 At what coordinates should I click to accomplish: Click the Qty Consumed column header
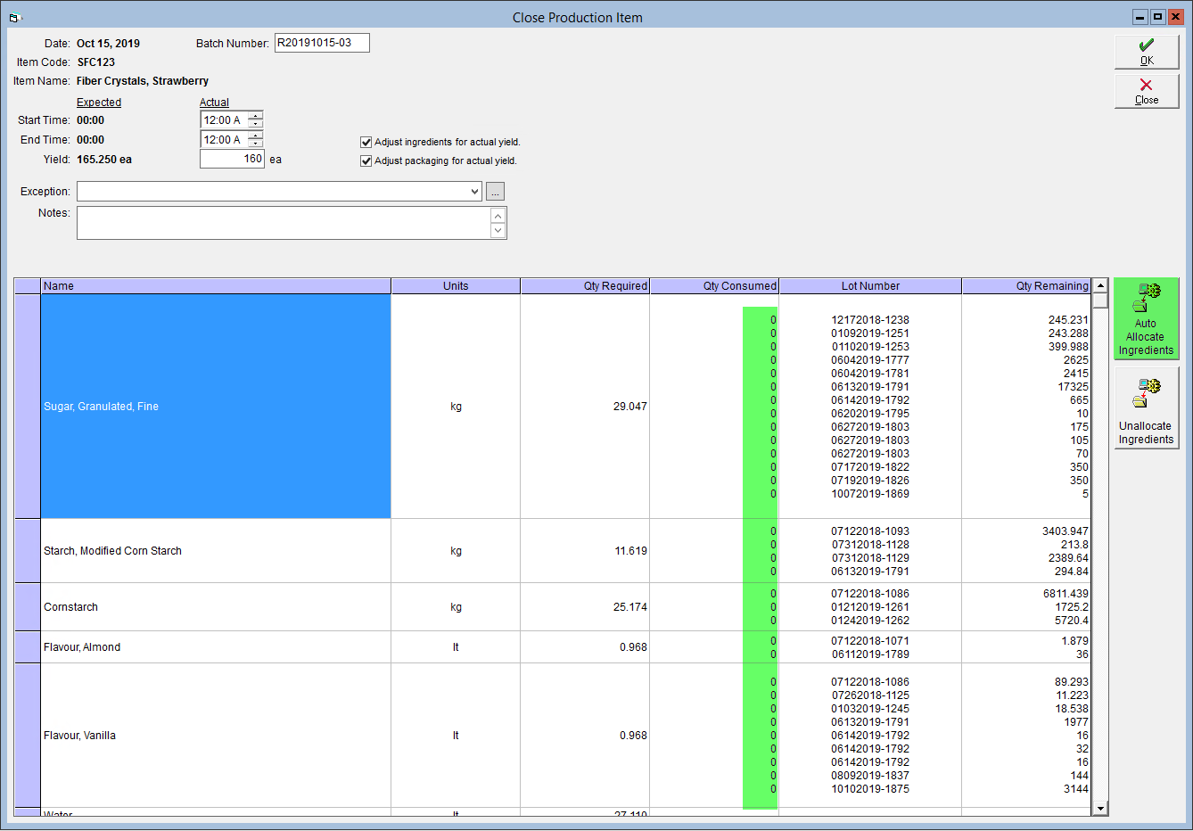[x=714, y=286]
